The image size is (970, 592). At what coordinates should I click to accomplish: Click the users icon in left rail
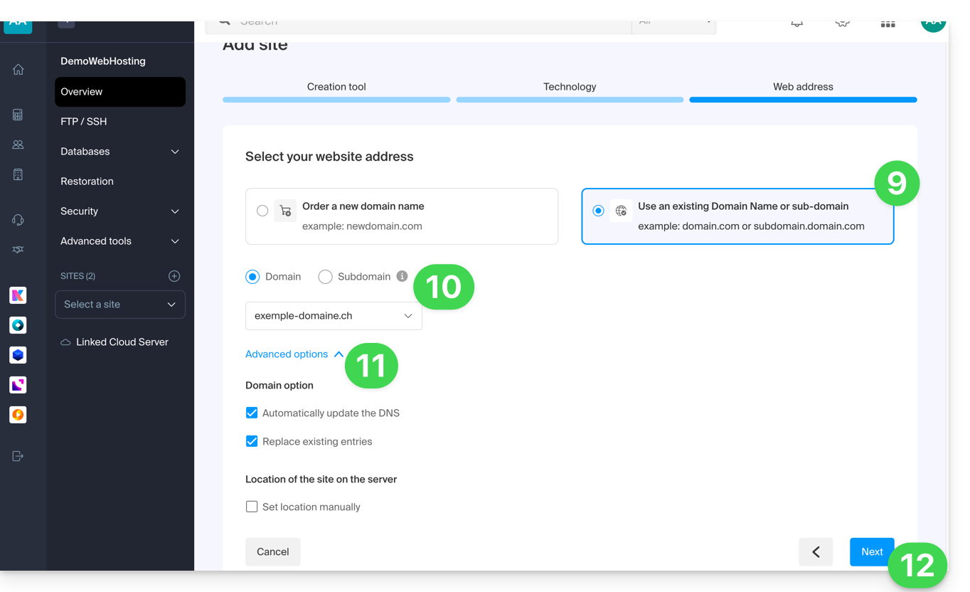(x=18, y=144)
